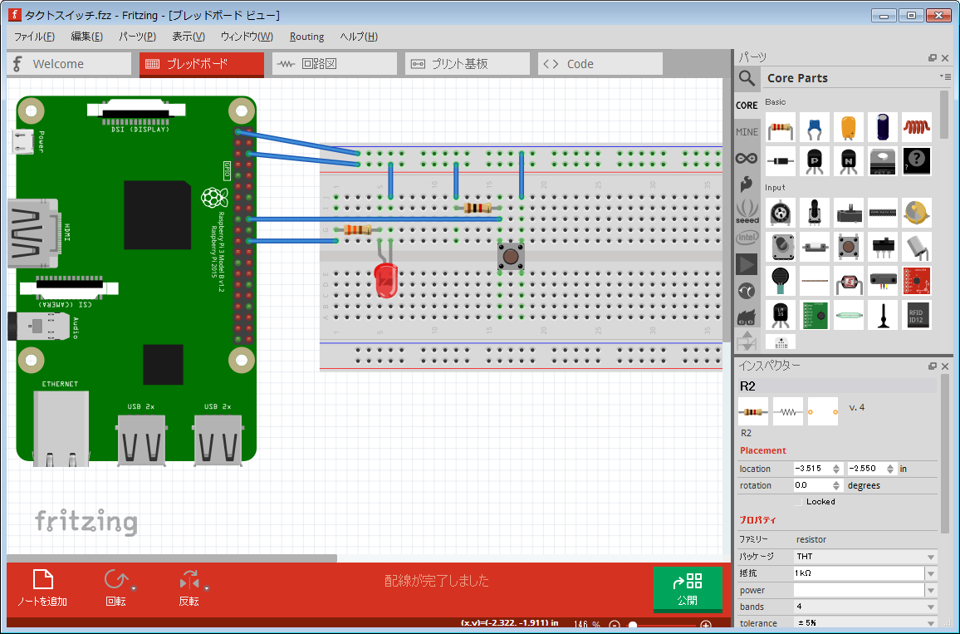
Task: Switch to the プリント基板 PCB tab
Action: (x=468, y=64)
